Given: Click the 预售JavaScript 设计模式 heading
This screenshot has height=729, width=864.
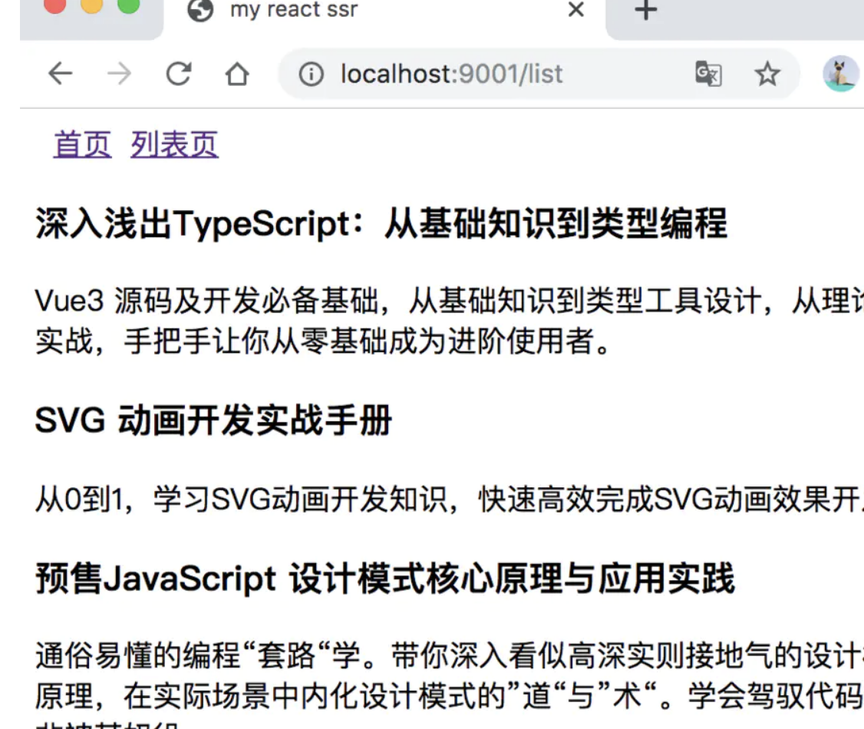Looking at the screenshot, I should [x=384, y=579].
